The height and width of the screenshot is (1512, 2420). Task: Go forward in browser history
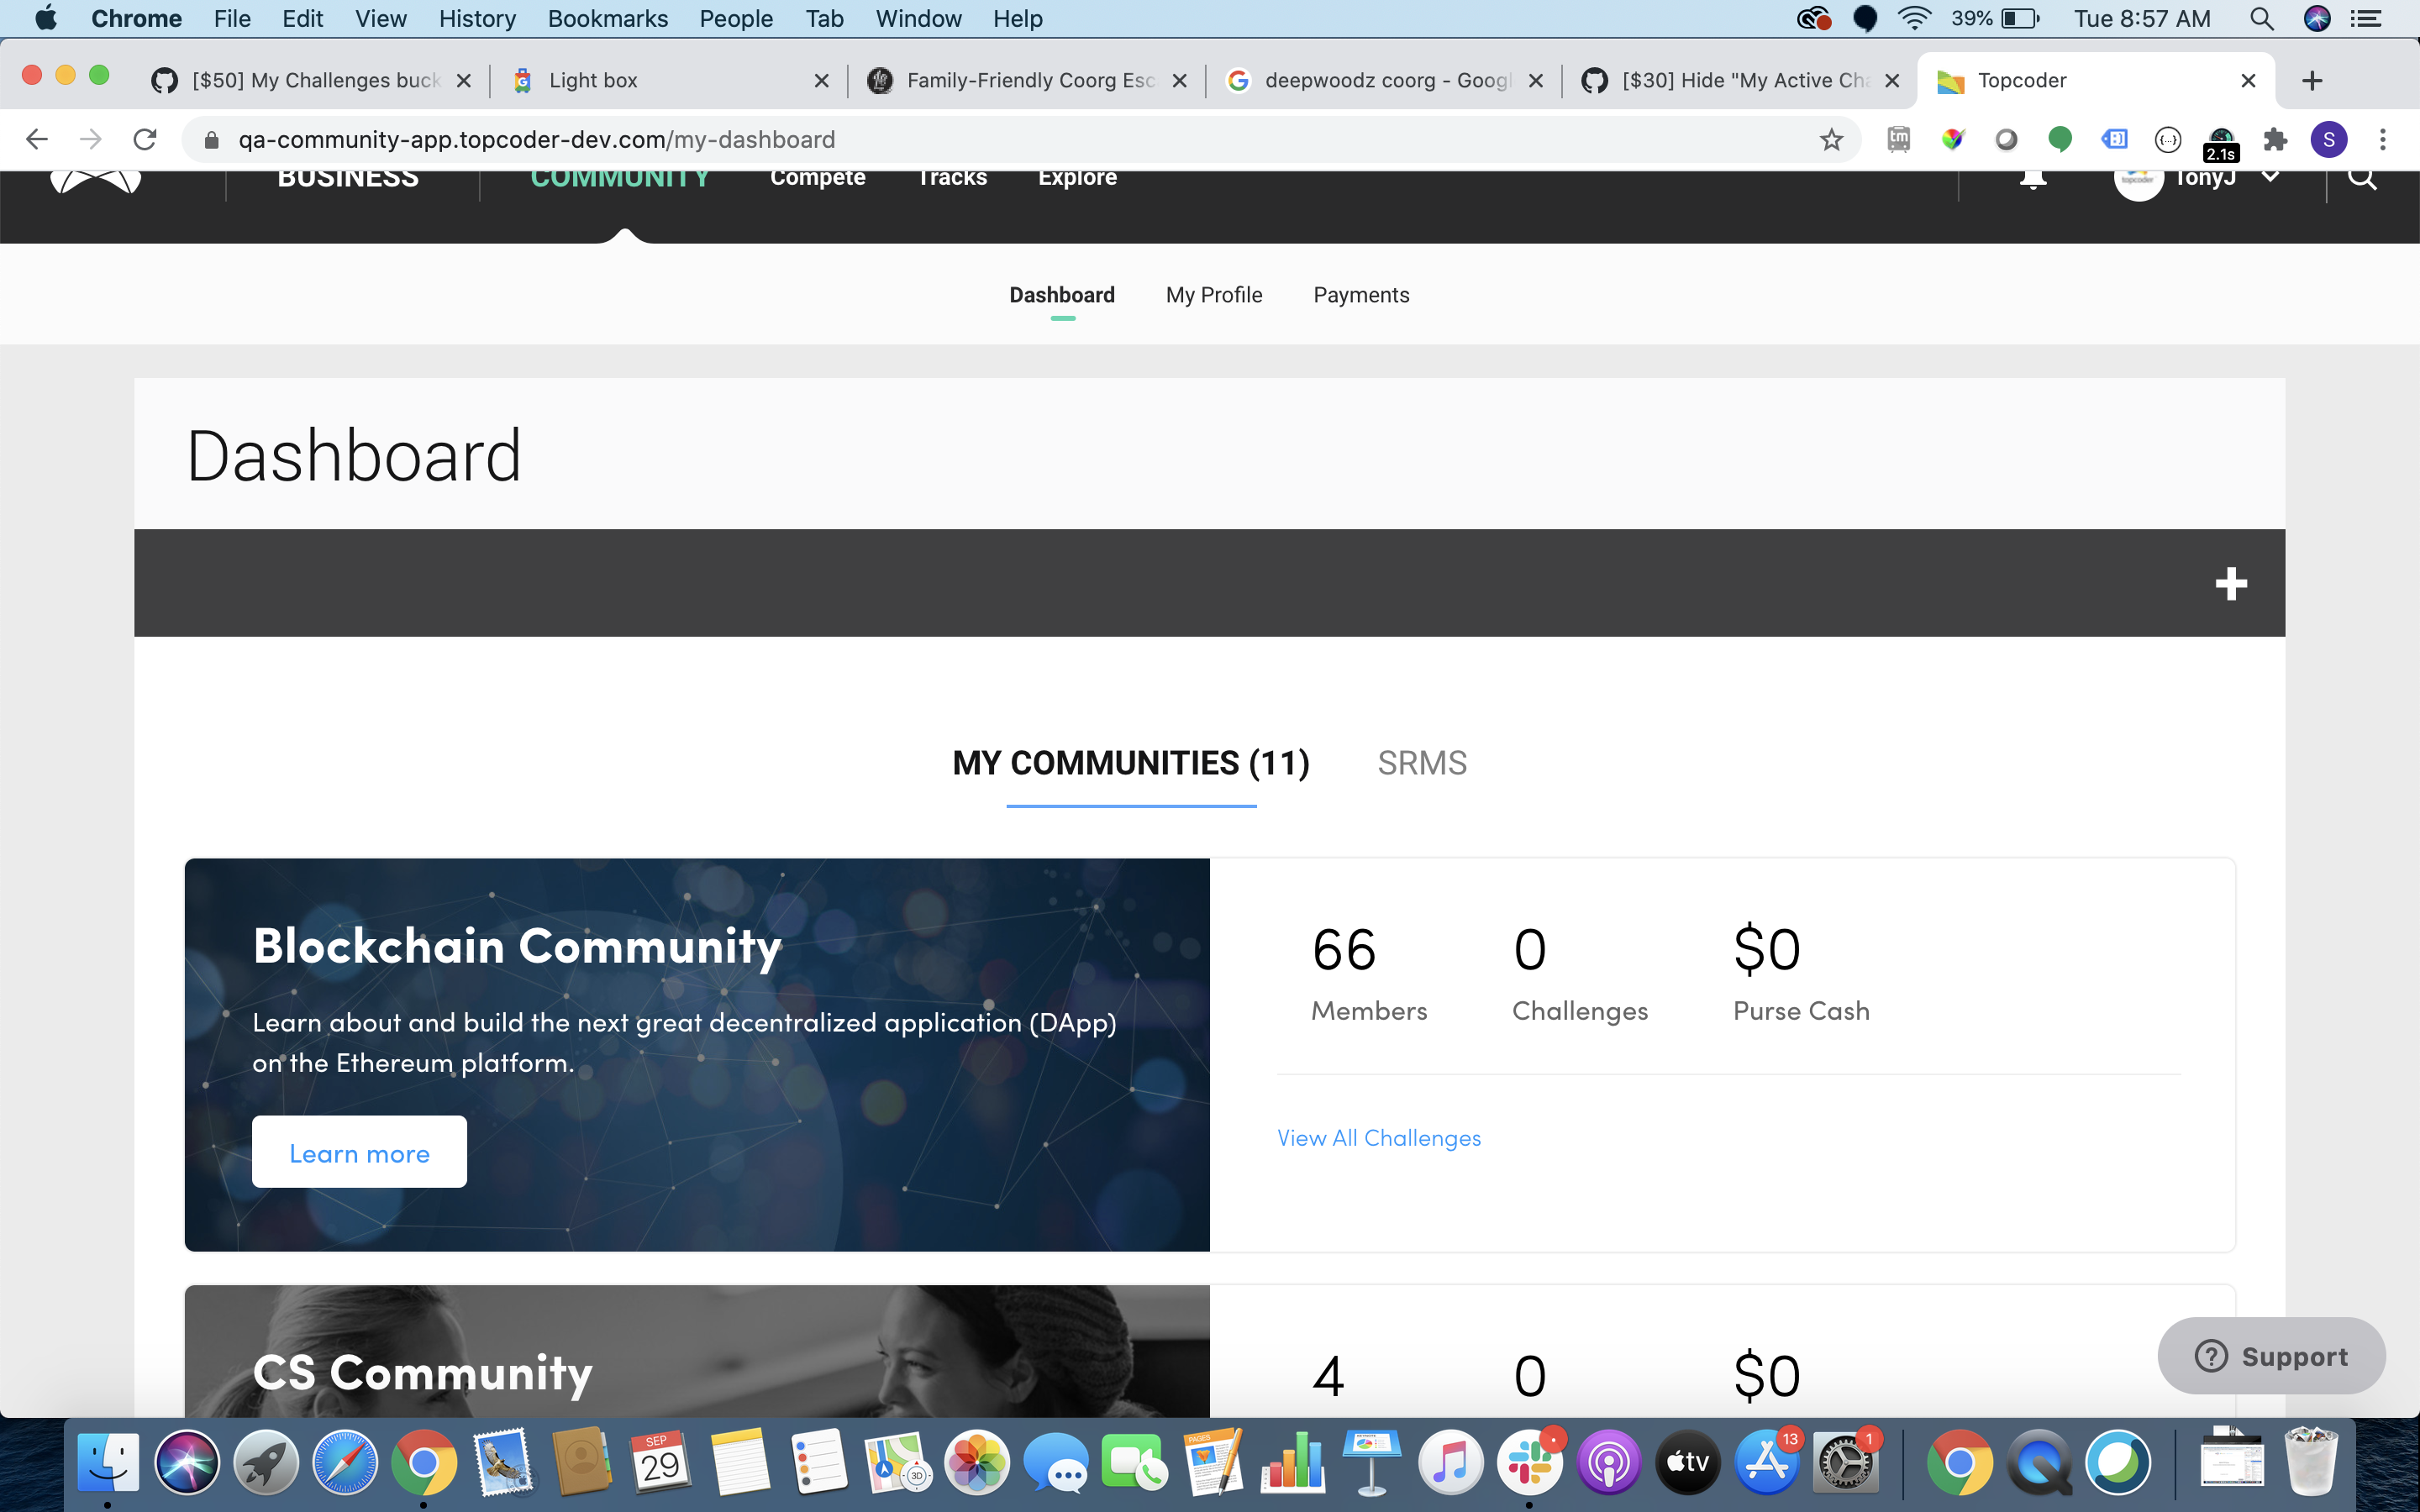(x=91, y=139)
